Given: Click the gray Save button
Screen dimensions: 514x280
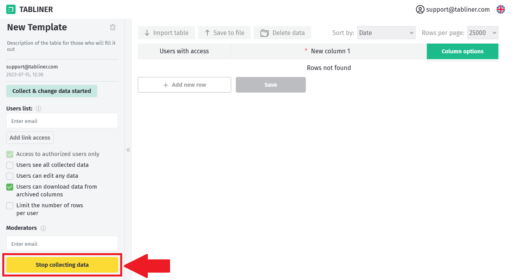Looking at the screenshot, I should [x=271, y=85].
